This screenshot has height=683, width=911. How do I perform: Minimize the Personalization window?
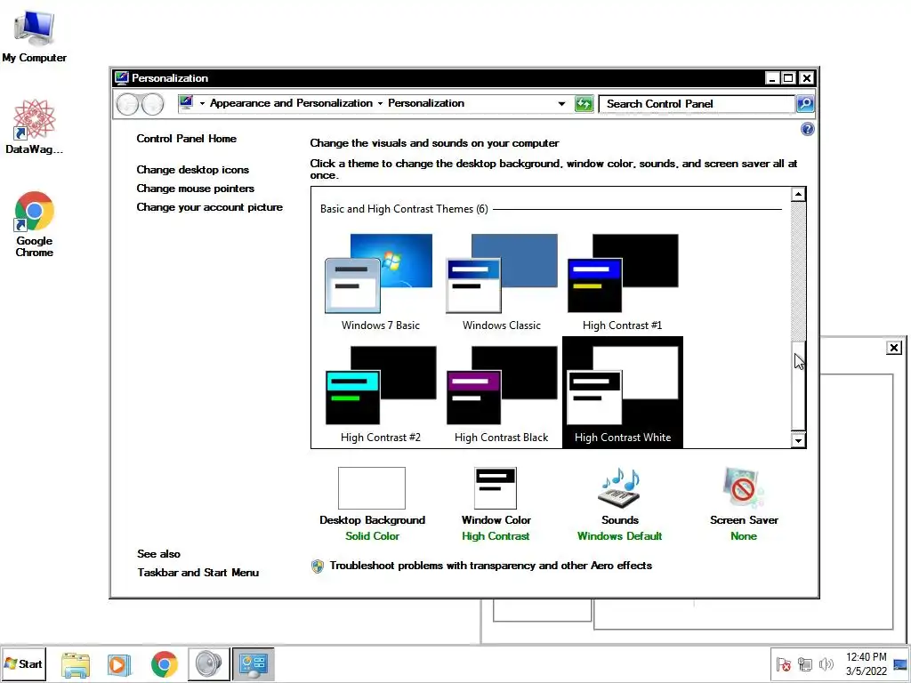click(772, 78)
